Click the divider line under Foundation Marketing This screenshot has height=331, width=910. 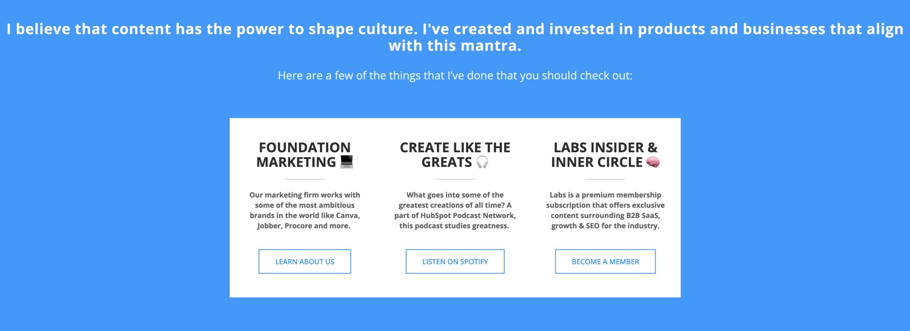pos(305,179)
